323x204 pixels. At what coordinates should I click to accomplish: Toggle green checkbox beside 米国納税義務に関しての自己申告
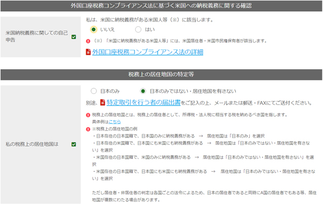coord(74,37)
